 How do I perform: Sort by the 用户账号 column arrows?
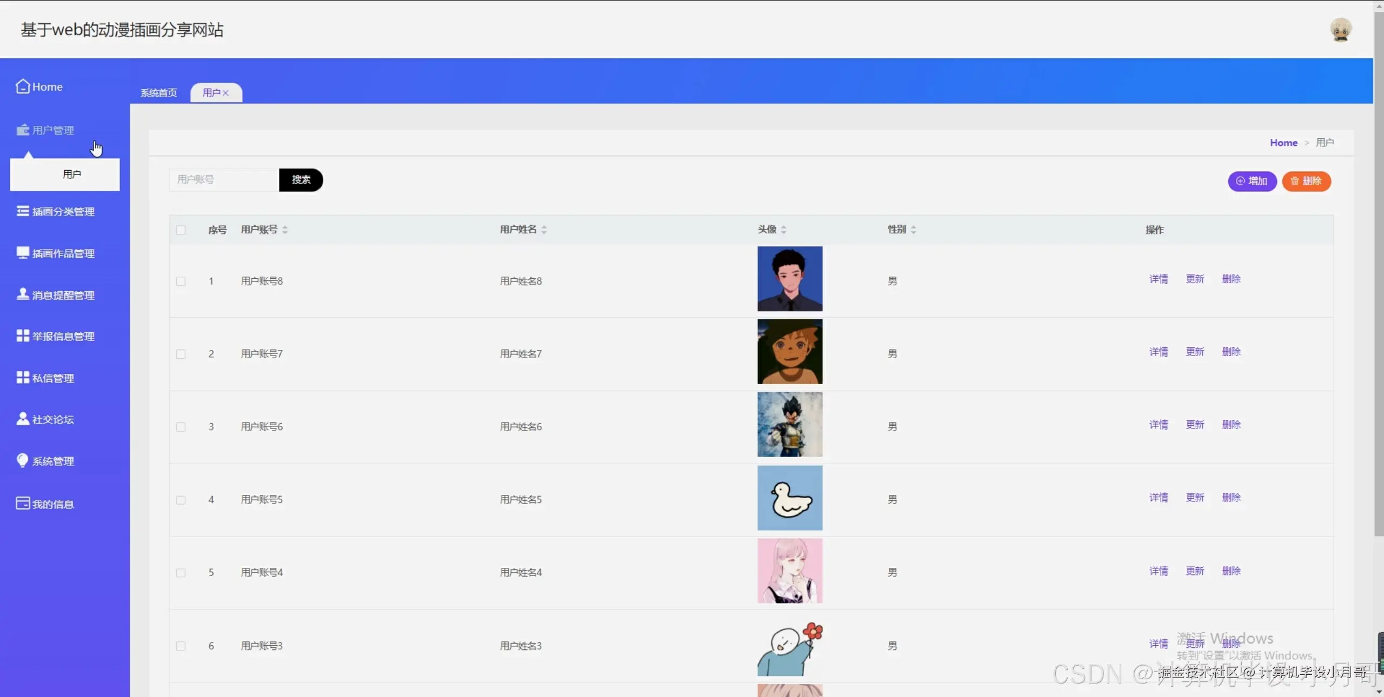point(285,230)
